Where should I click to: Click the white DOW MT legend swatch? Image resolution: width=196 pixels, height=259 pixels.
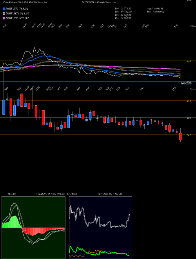(4, 13)
